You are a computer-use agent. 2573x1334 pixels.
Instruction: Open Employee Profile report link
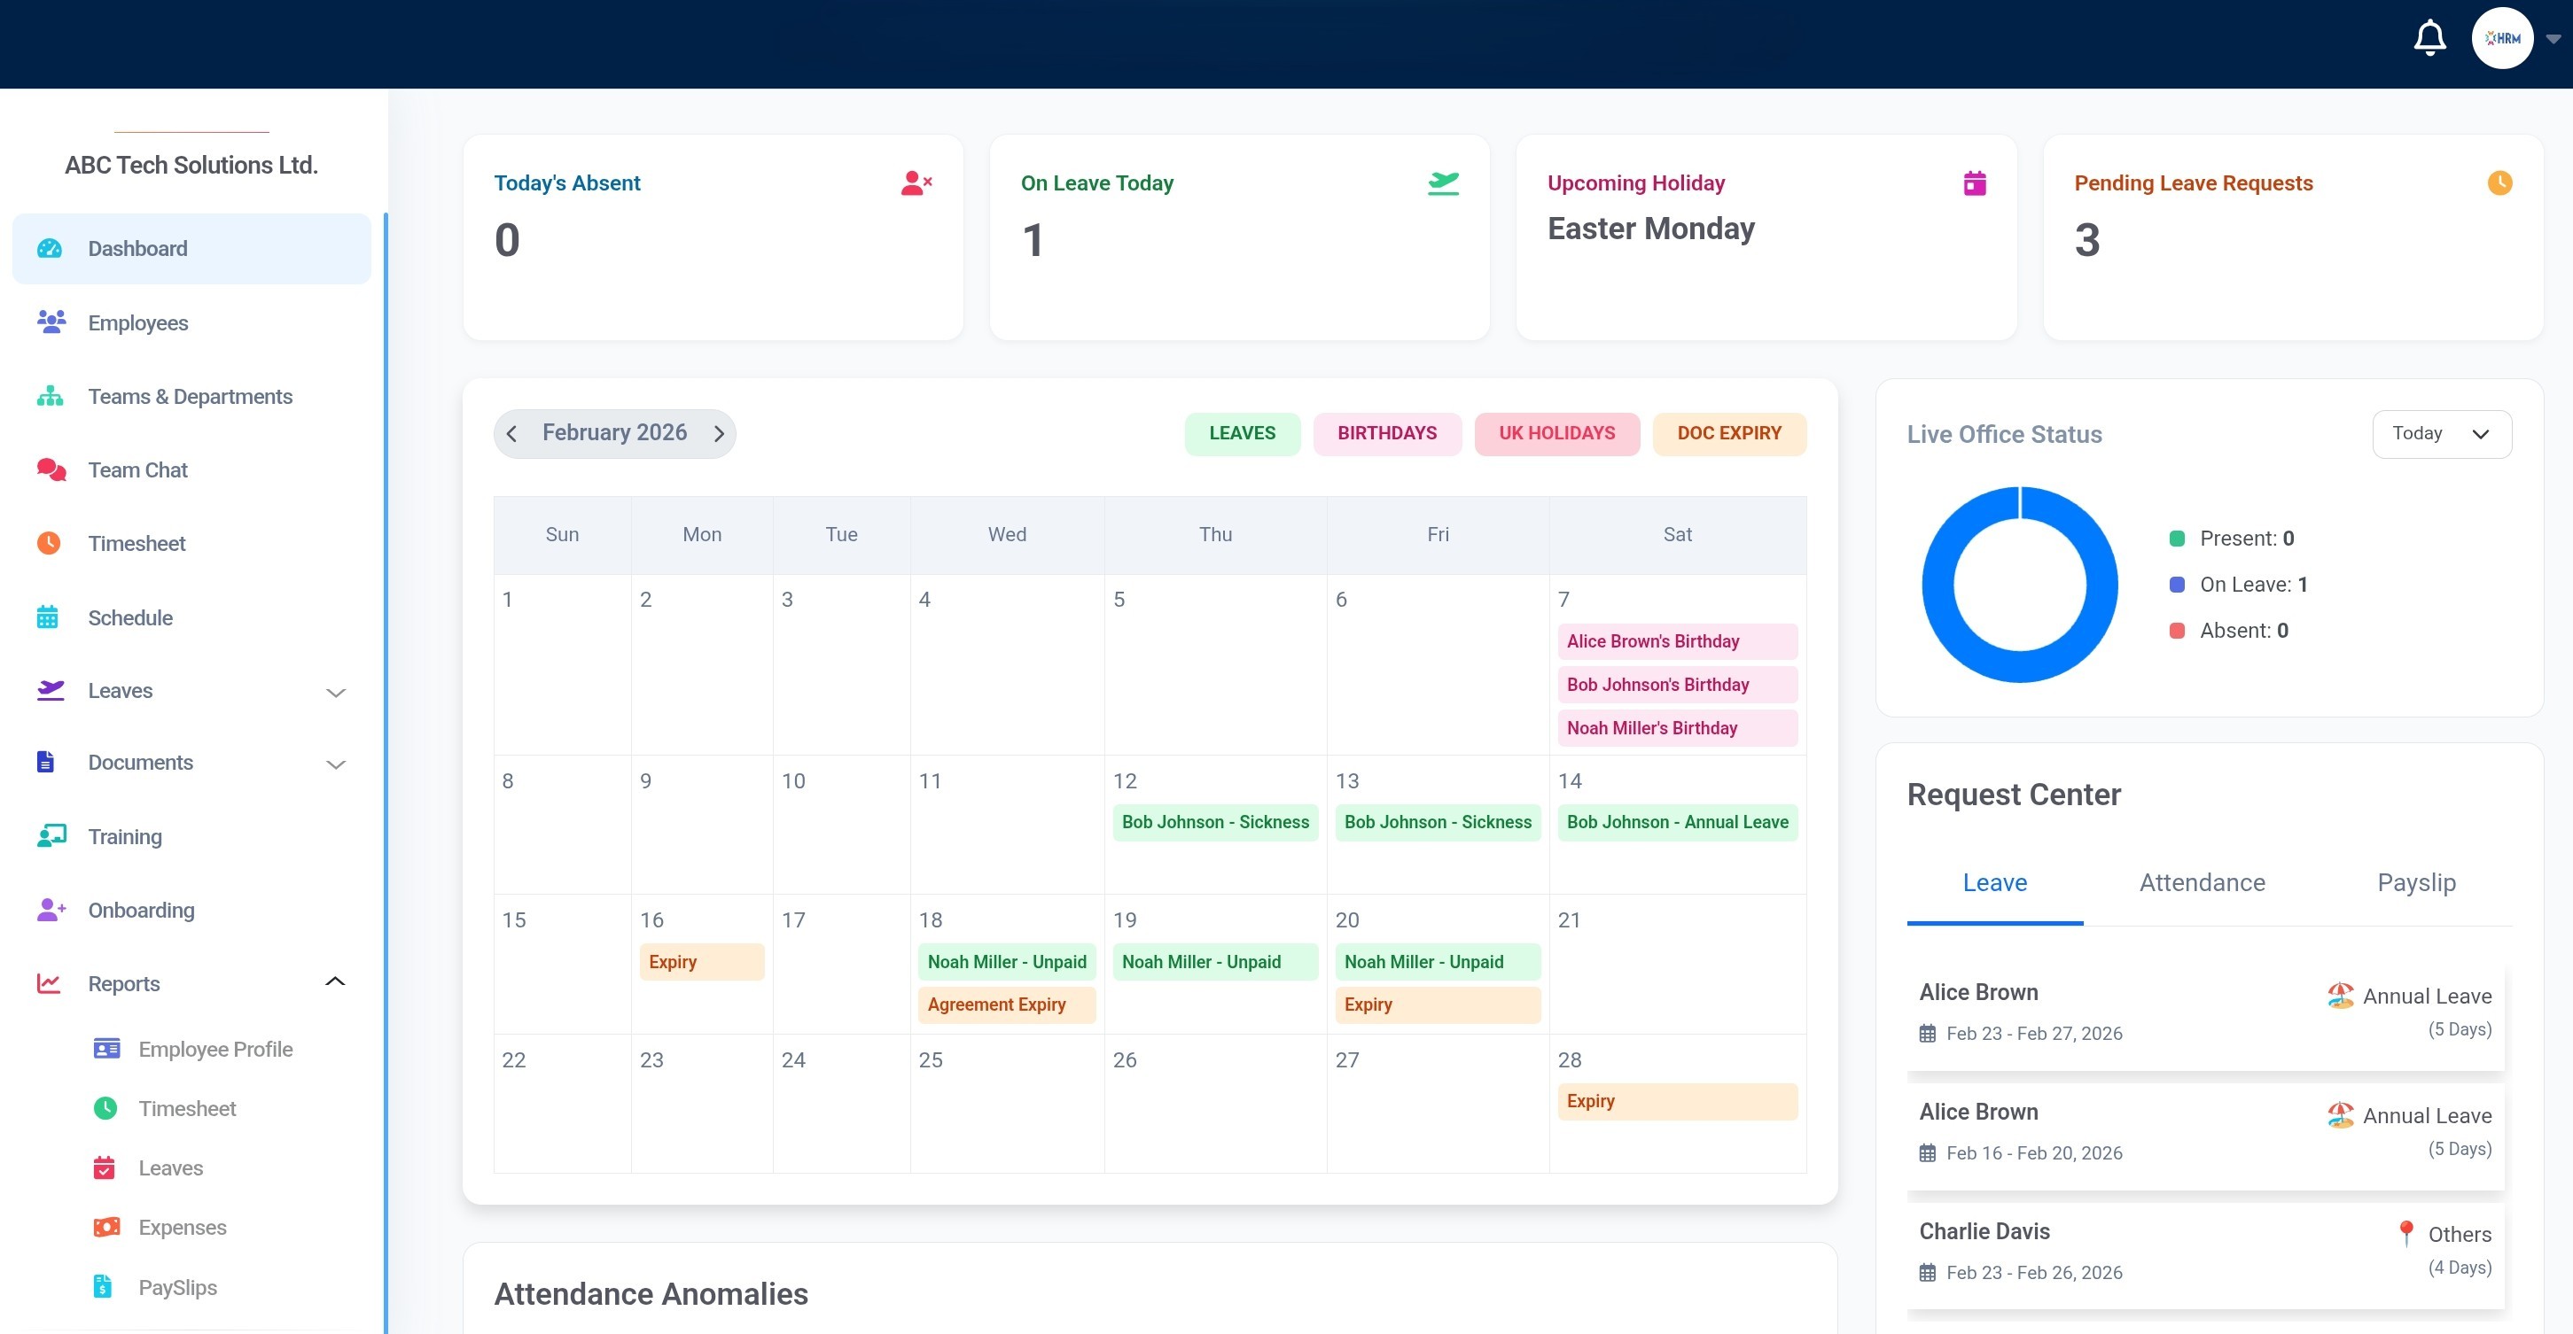214,1050
